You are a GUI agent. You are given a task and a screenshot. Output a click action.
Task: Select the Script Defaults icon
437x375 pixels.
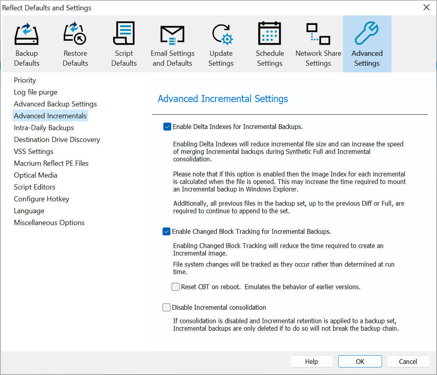(124, 33)
